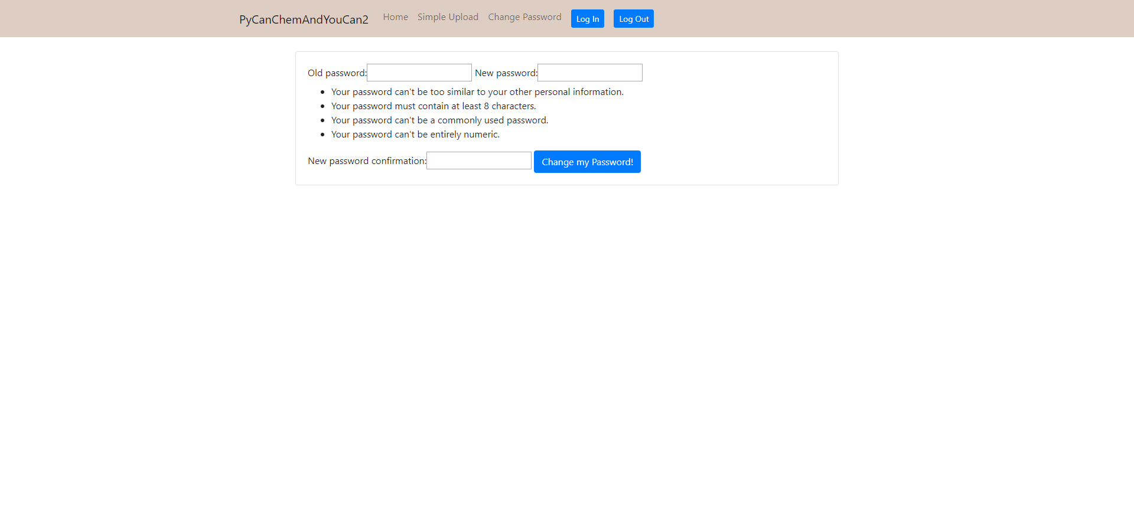This screenshot has height=524, width=1134.
Task: Click empty white area below the form card
Action: 567,354
